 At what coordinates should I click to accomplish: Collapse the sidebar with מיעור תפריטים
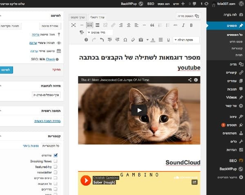click(x=230, y=177)
